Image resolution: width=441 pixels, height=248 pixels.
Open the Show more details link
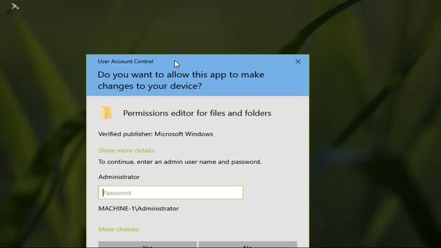[x=126, y=150]
